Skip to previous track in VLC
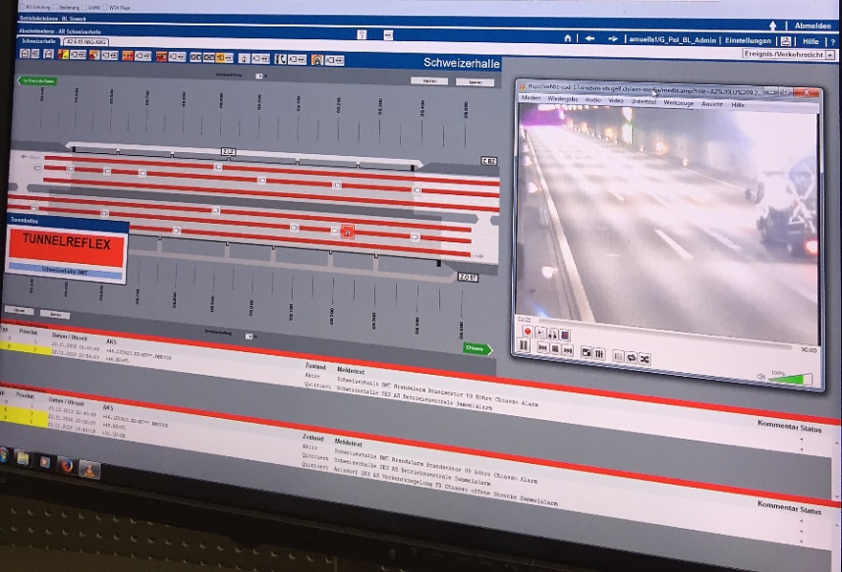Viewport: 842px width, 572px height. [x=542, y=348]
